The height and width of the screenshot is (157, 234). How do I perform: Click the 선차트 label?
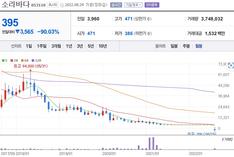tap(16, 46)
